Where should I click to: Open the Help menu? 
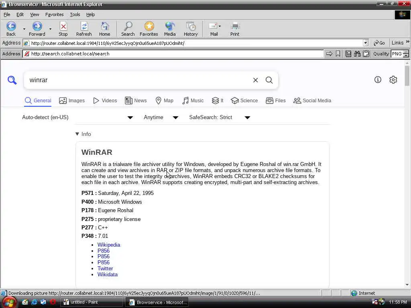pos(90,15)
